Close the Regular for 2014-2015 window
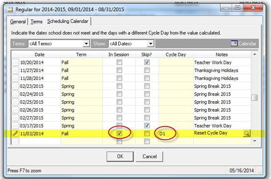This screenshot has width=271, height=179. (253, 7)
